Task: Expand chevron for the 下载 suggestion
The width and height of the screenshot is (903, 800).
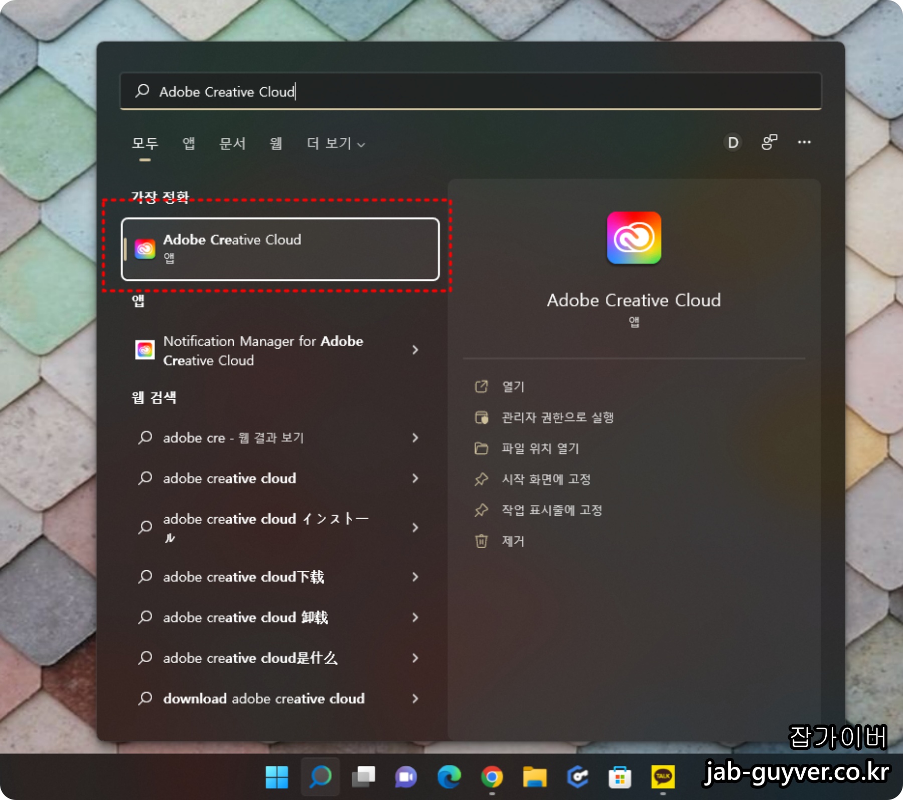Action: [x=415, y=577]
